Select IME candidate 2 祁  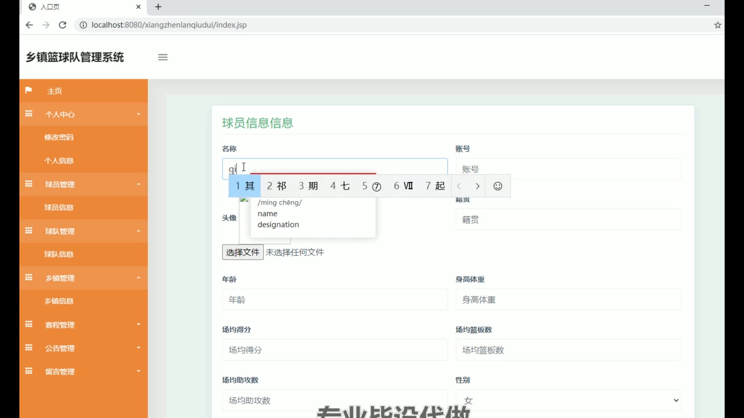pos(277,186)
